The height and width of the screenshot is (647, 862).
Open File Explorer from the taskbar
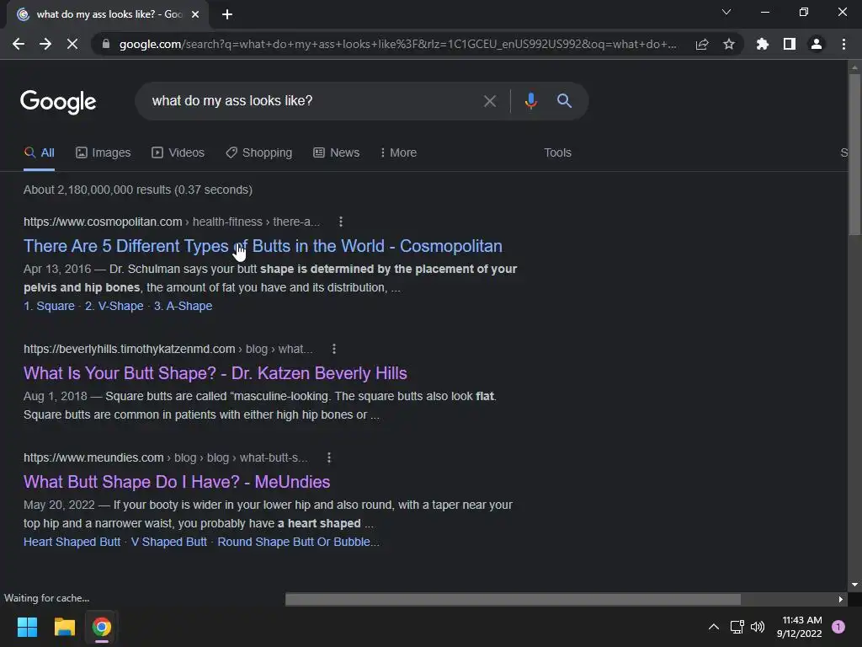[x=64, y=627]
